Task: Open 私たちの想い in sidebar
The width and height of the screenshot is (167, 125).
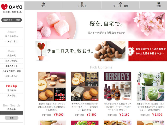Action: pyautogui.click(x=11, y=36)
